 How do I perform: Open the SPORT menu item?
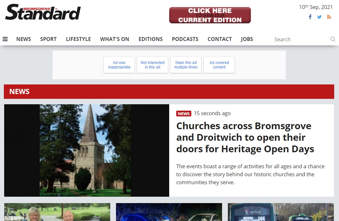pos(48,39)
